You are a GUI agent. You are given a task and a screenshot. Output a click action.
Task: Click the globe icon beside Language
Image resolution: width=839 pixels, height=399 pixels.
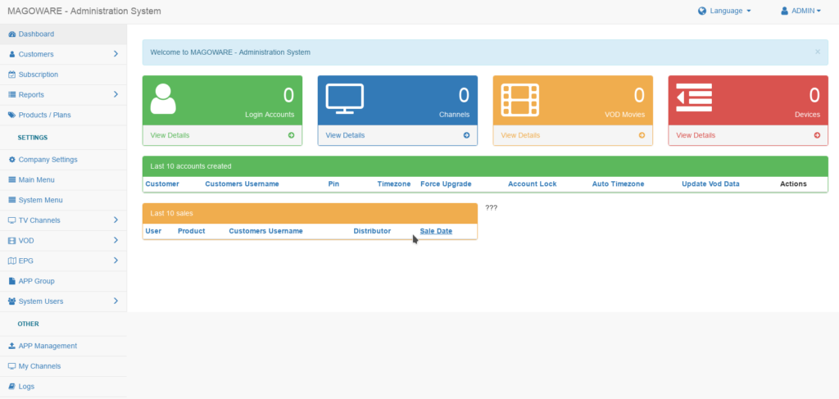click(702, 11)
